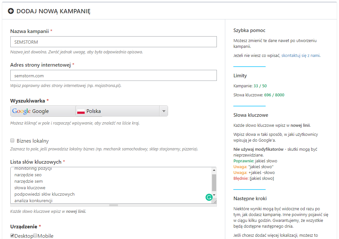Uncheck the Desktop device checkbox

tap(12, 236)
